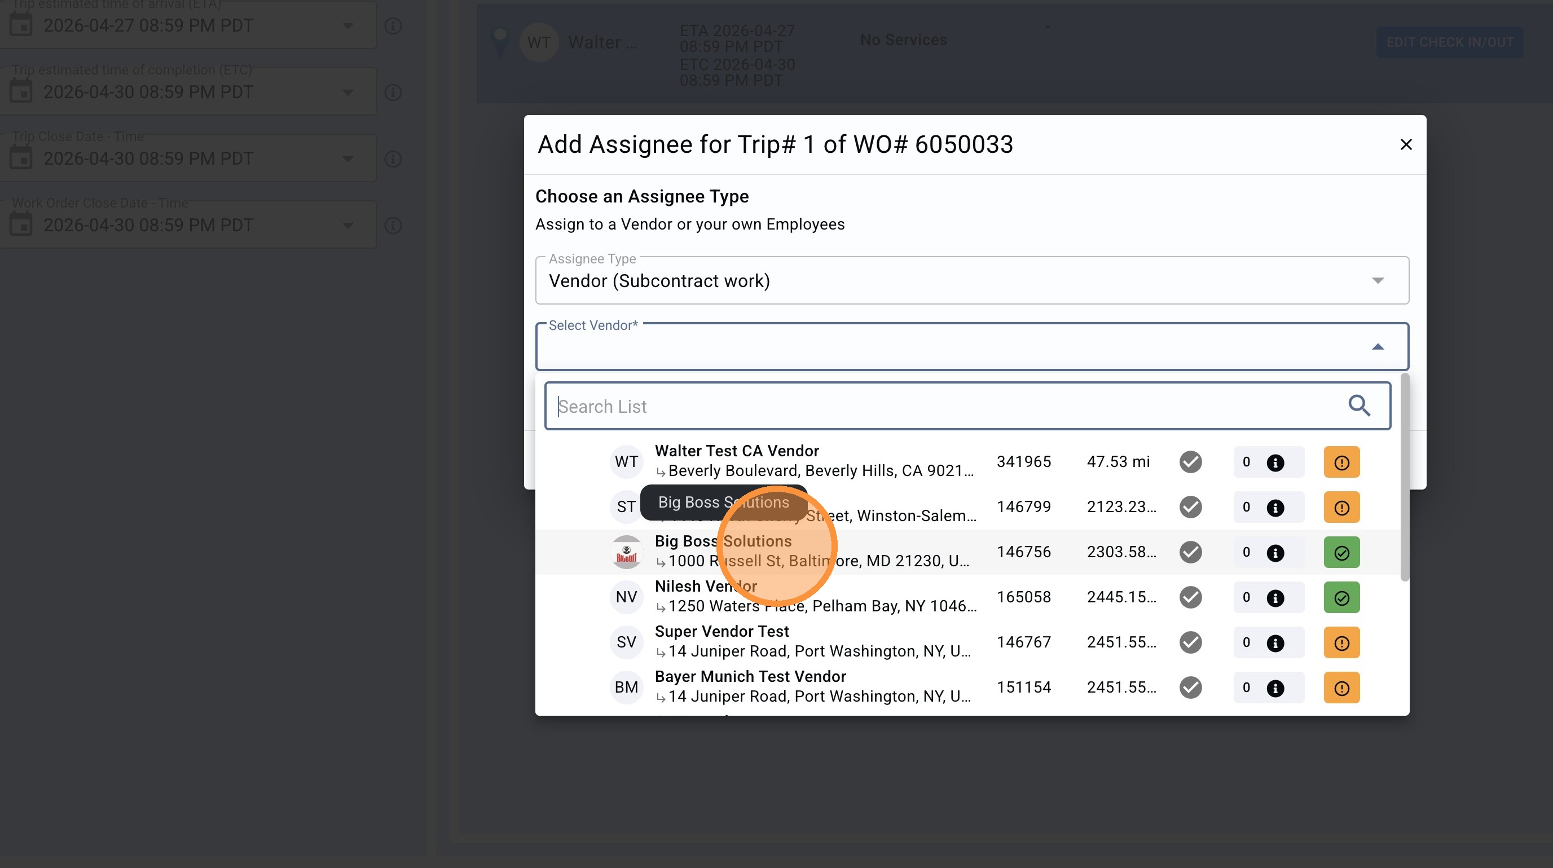Click checkmark circle for Walter Test CA Vendor
This screenshot has width=1553, height=868.
point(1190,462)
